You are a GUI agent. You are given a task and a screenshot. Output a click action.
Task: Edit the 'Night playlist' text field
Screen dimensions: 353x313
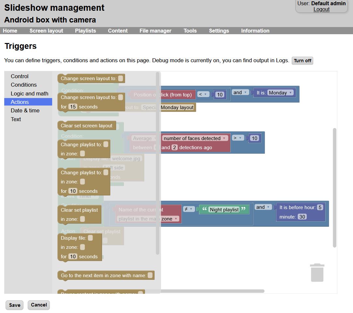[x=224, y=210]
